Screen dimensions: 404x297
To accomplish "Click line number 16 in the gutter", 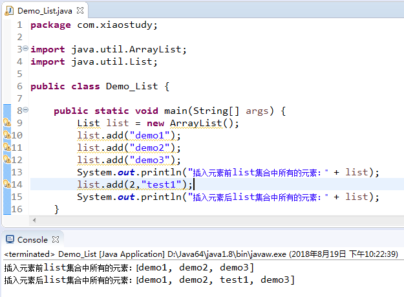I will click(17, 209).
